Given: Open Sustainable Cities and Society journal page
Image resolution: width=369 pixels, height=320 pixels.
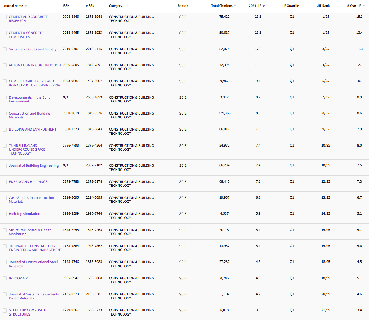Looking at the screenshot, I should (33, 49).
